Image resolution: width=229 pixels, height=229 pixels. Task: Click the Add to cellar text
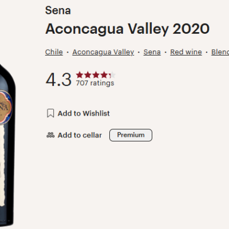[80, 135]
